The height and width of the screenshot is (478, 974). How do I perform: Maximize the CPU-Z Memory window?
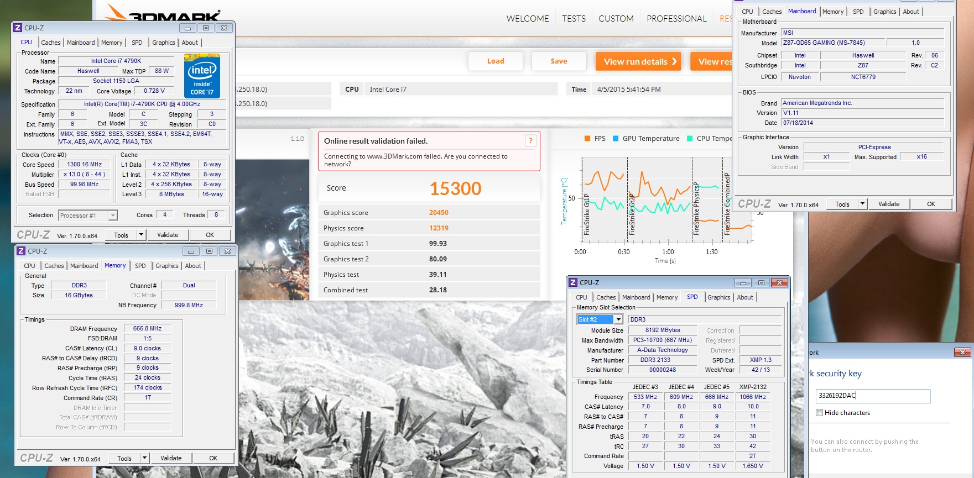210,251
